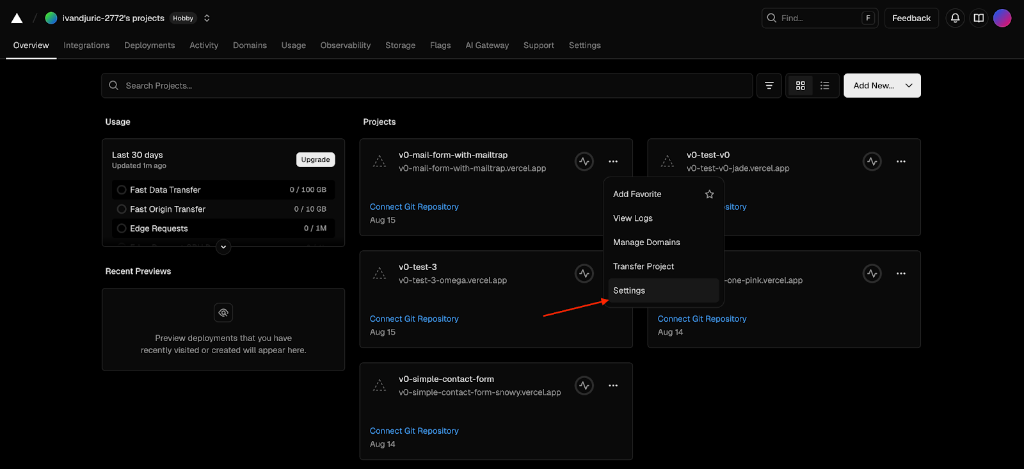The image size is (1024, 469).
Task: Switch to grid view layout
Action: click(800, 86)
